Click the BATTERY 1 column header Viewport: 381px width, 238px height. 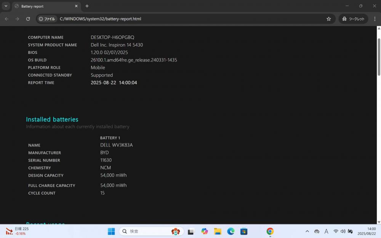tap(110, 138)
